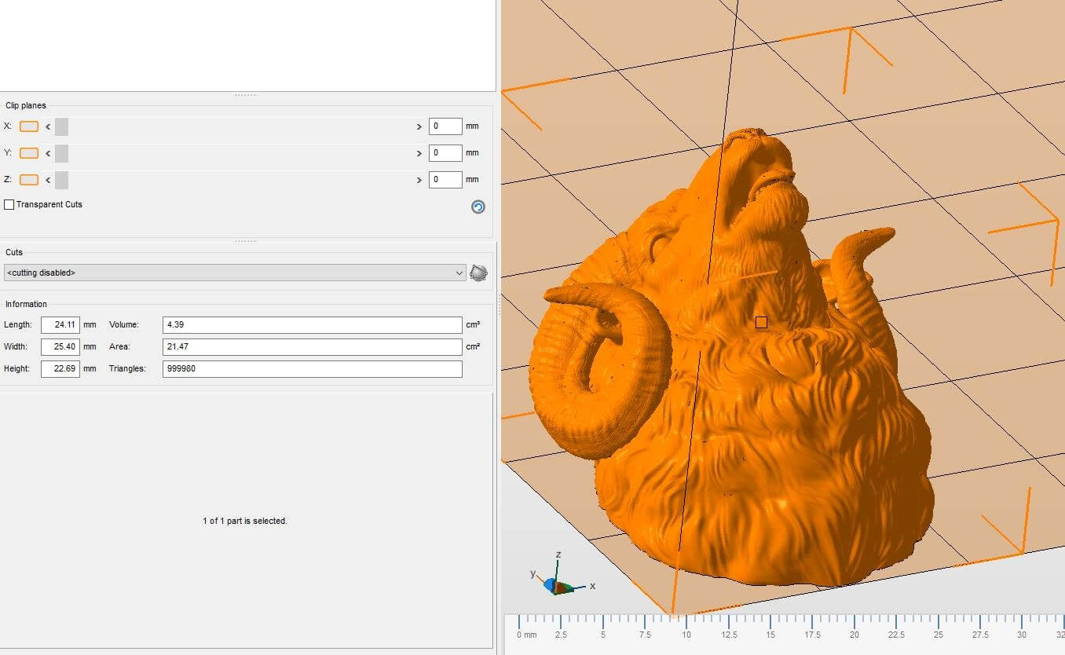Click the left arrow of Z clip plane
Viewport: 1065px width, 655px height.
48,180
